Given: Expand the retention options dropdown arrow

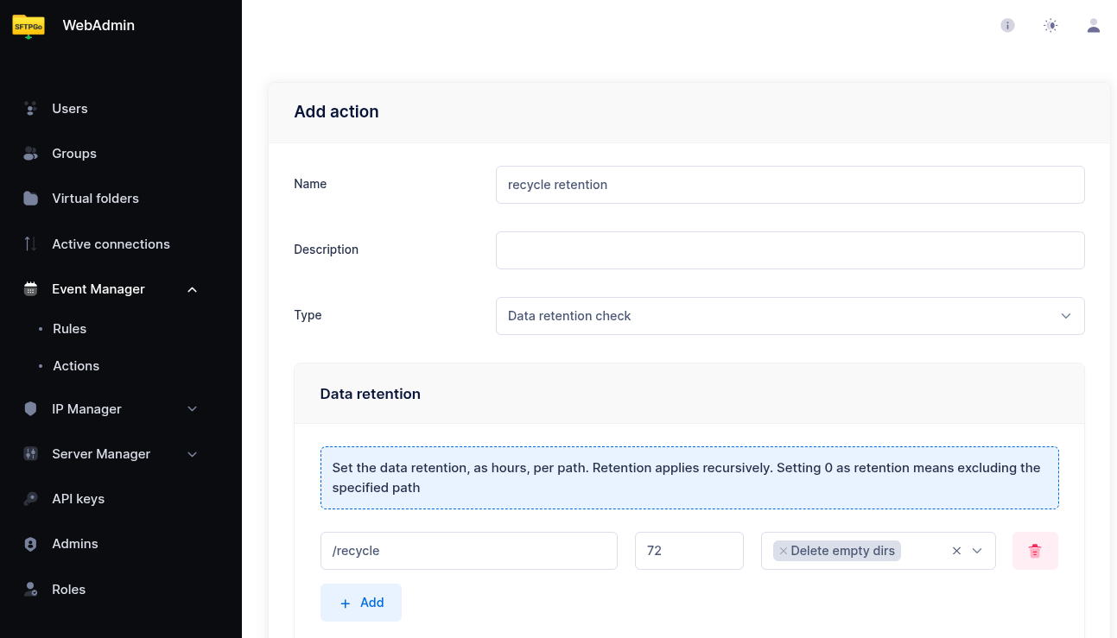Looking at the screenshot, I should [x=978, y=551].
